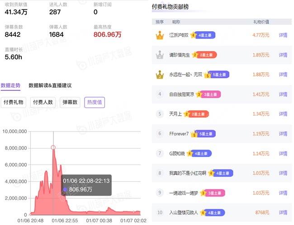Image resolution: width=294 pixels, height=225 pixels.
Task: Toggle the 付费人数 chart metric
Action: (x=43, y=103)
